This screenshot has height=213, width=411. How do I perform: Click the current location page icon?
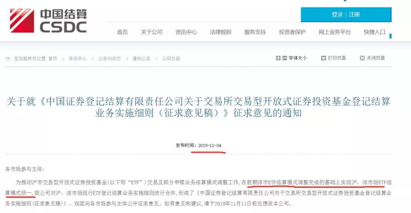pos(8,59)
